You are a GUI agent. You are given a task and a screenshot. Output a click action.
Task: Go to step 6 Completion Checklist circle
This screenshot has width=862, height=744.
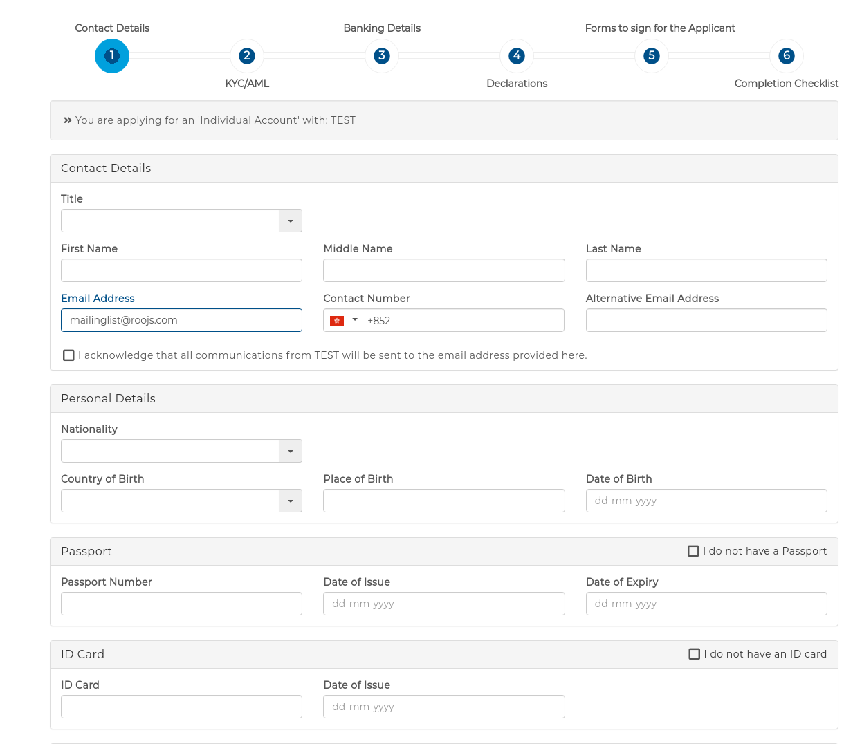pyautogui.click(x=787, y=56)
